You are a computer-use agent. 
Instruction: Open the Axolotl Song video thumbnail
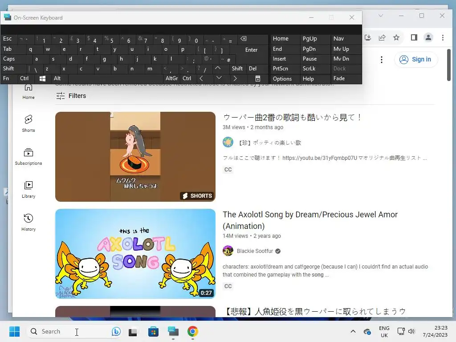[135, 253]
